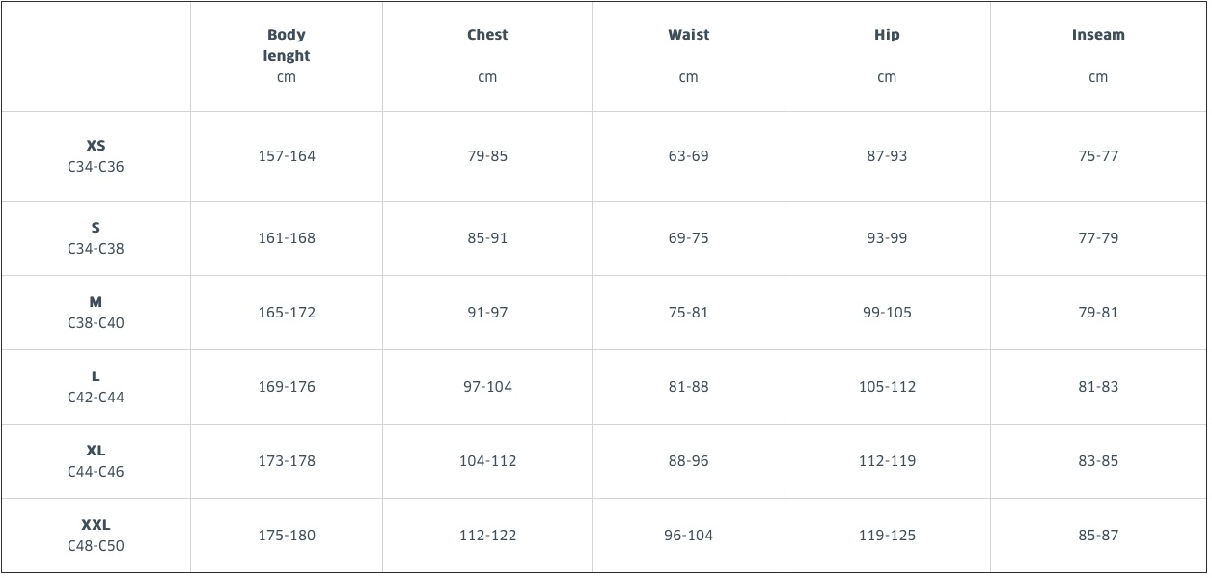The height and width of the screenshot is (578, 1212).
Task: Click the S C34-C38 size label
Action: pyautogui.click(x=96, y=238)
